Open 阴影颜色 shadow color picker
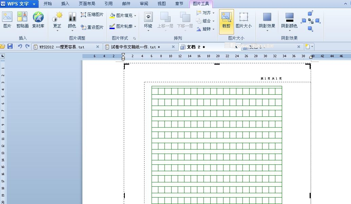Viewport: 351px width, 204px height. tap(289, 21)
